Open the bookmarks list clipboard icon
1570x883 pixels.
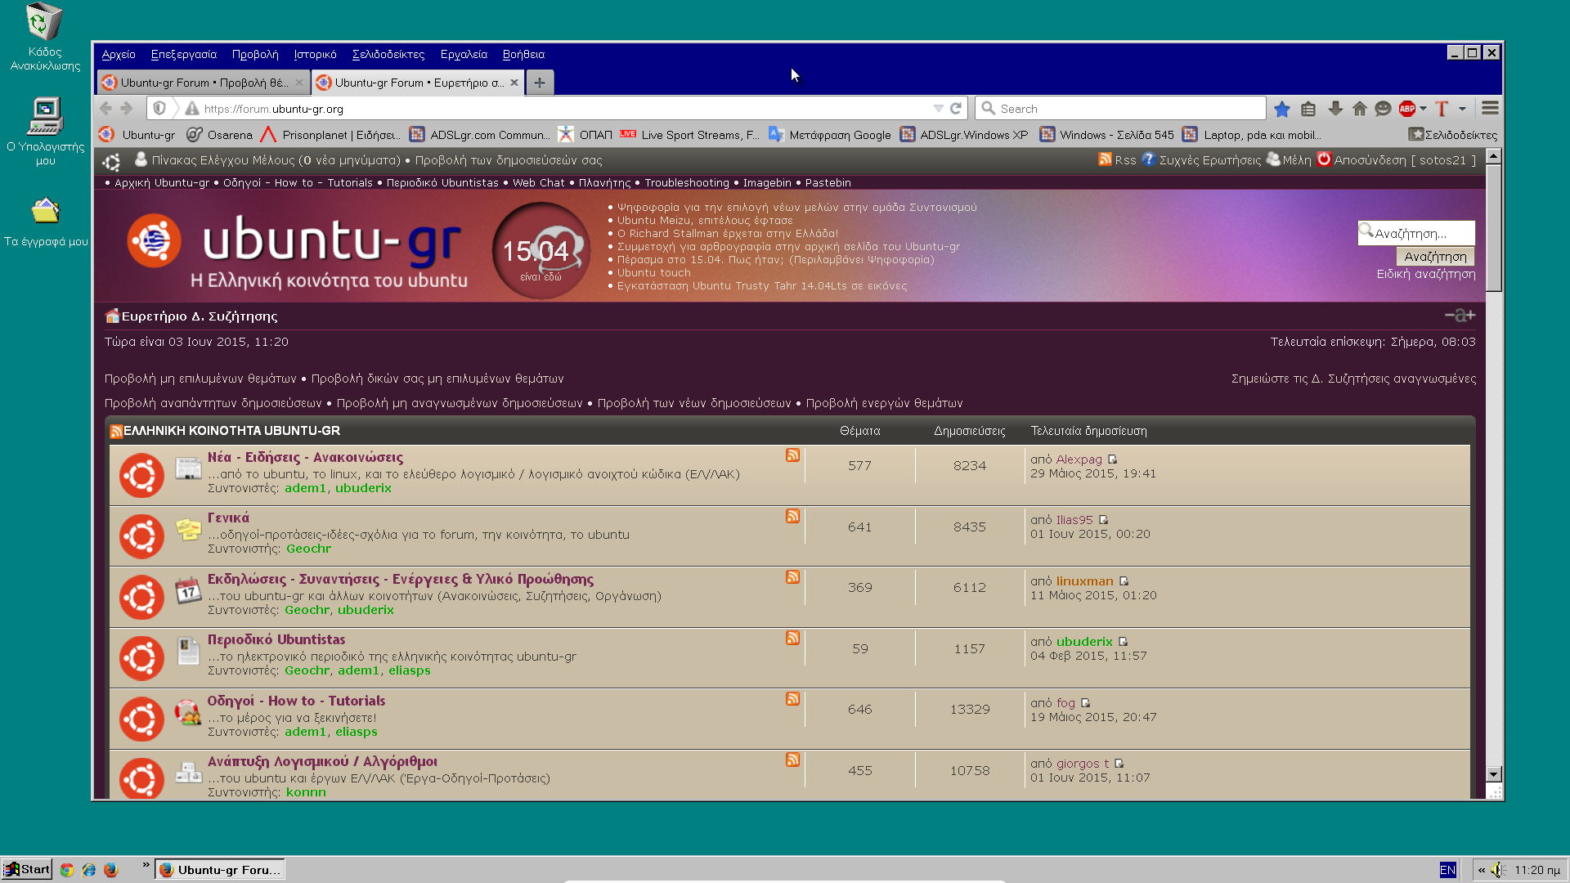pyautogui.click(x=1308, y=109)
